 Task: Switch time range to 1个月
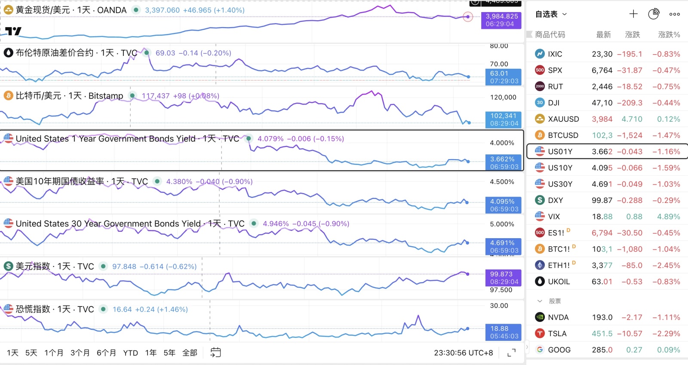coord(54,353)
